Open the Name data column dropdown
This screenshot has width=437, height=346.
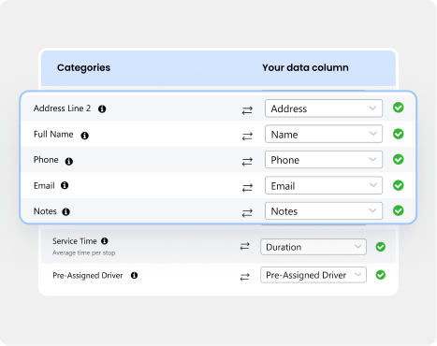[324, 134]
